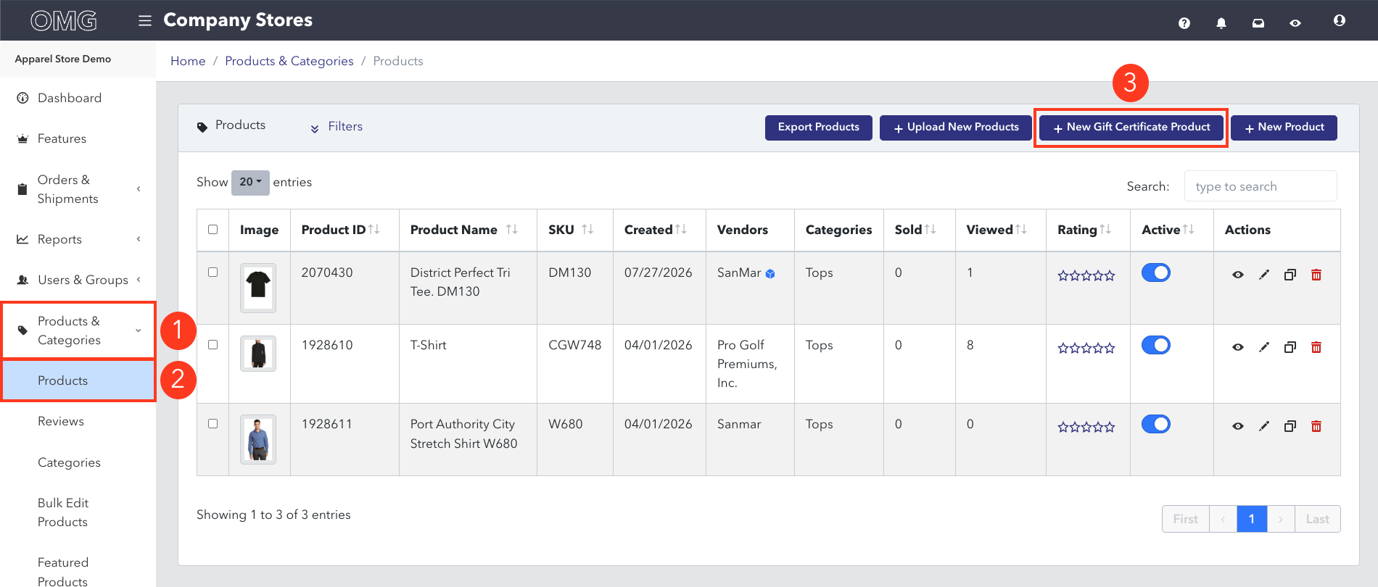Image resolution: width=1378 pixels, height=587 pixels.
Task: View the Port Authority City Stretch Shirt
Action: coord(1238,426)
